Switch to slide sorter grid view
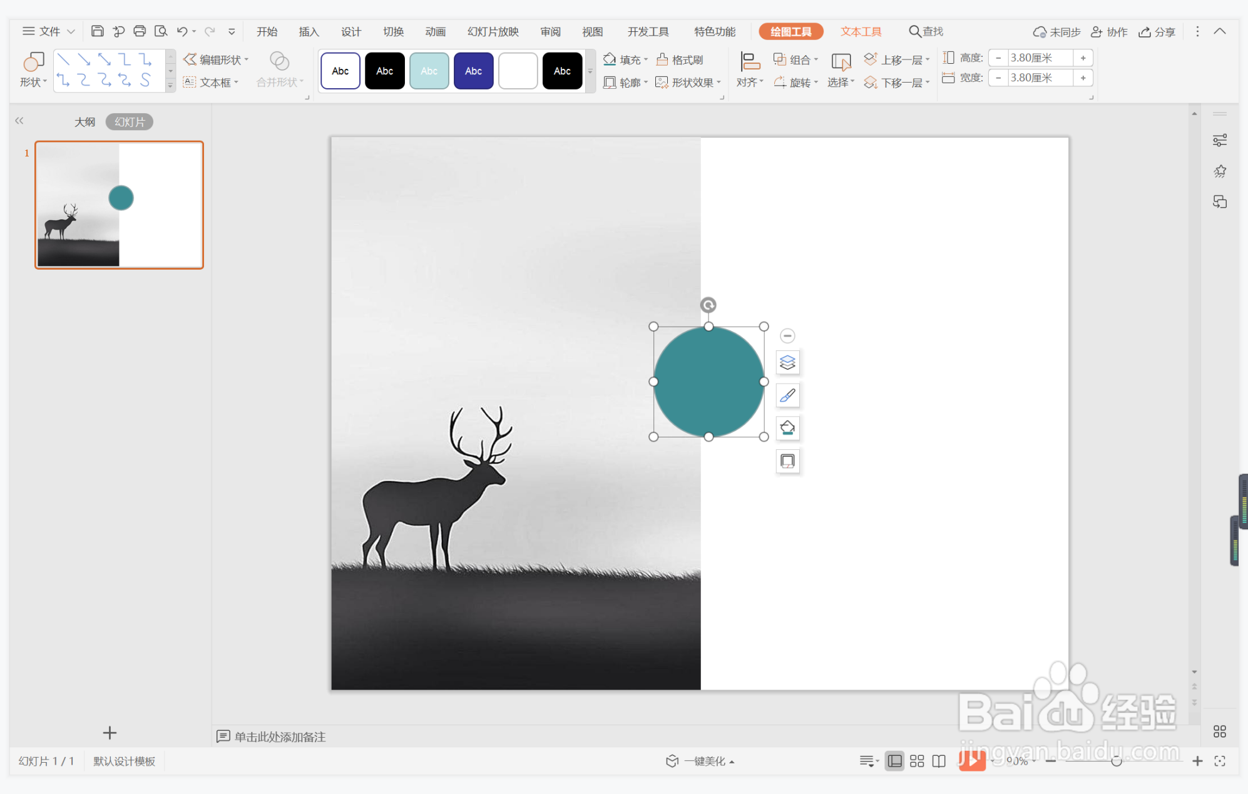Viewport: 1248px width, 794px height. tap(917, 761)
